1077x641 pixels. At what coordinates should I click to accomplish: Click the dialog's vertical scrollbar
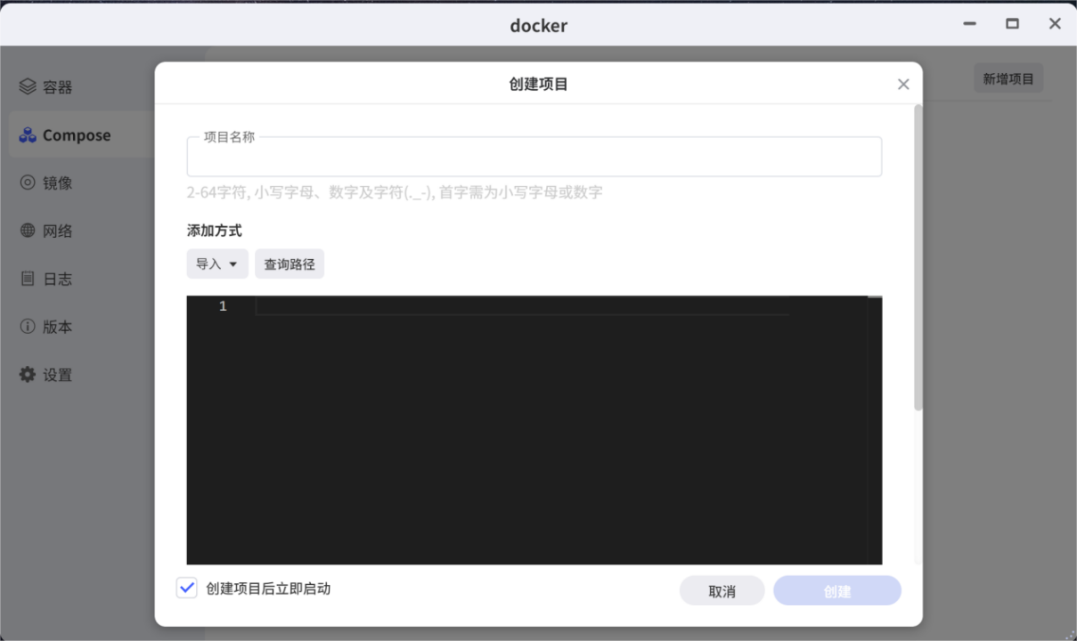[918, 258]
